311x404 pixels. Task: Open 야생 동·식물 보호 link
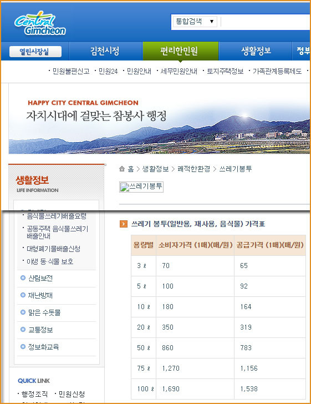tap(50, 261)
